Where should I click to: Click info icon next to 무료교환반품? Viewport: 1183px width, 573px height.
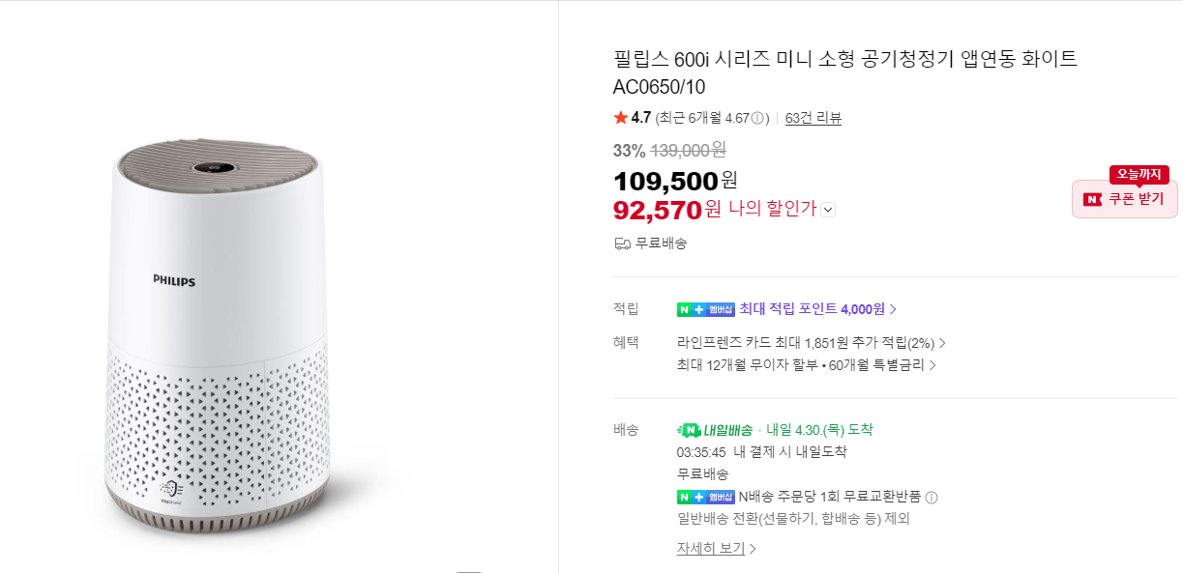(932, 498)
